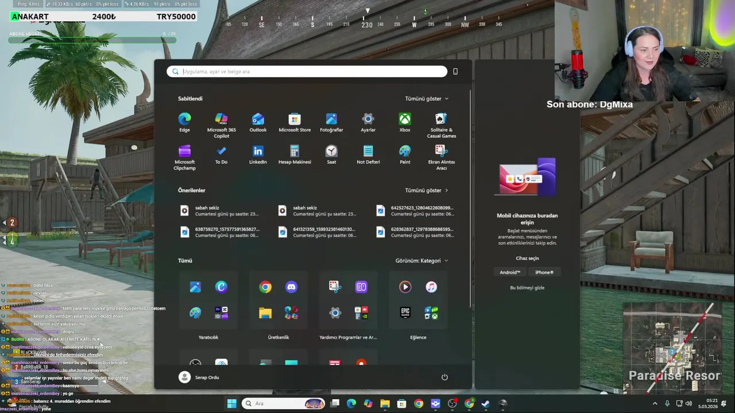Open the snipping tool in Yardımcı Programlar group
This screenshot has width=735, height=413.
point(335,287)
